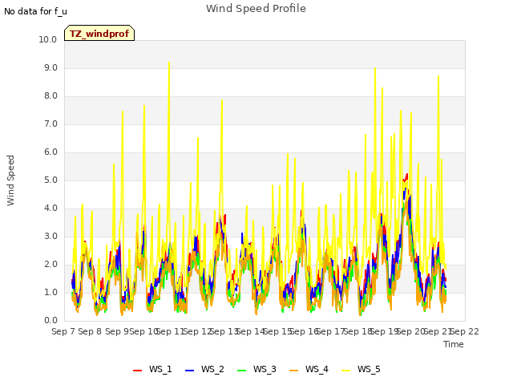Click the 7.0 y-axis tick label
The height and width of the screenshot is (385, 513).
[50, 124]
